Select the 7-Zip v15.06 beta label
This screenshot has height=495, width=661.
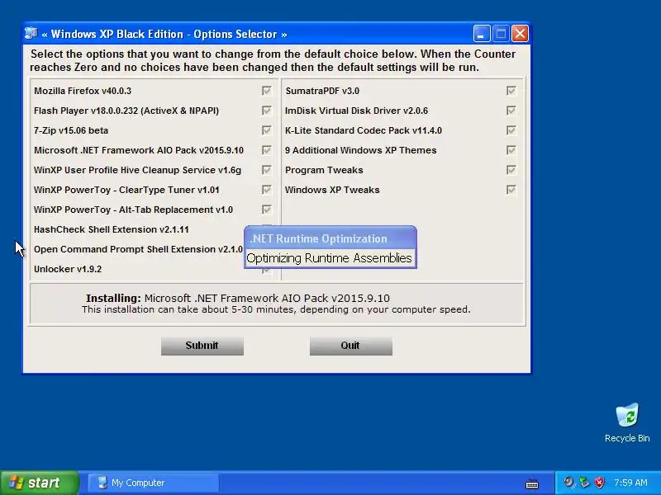pos(71,130)
